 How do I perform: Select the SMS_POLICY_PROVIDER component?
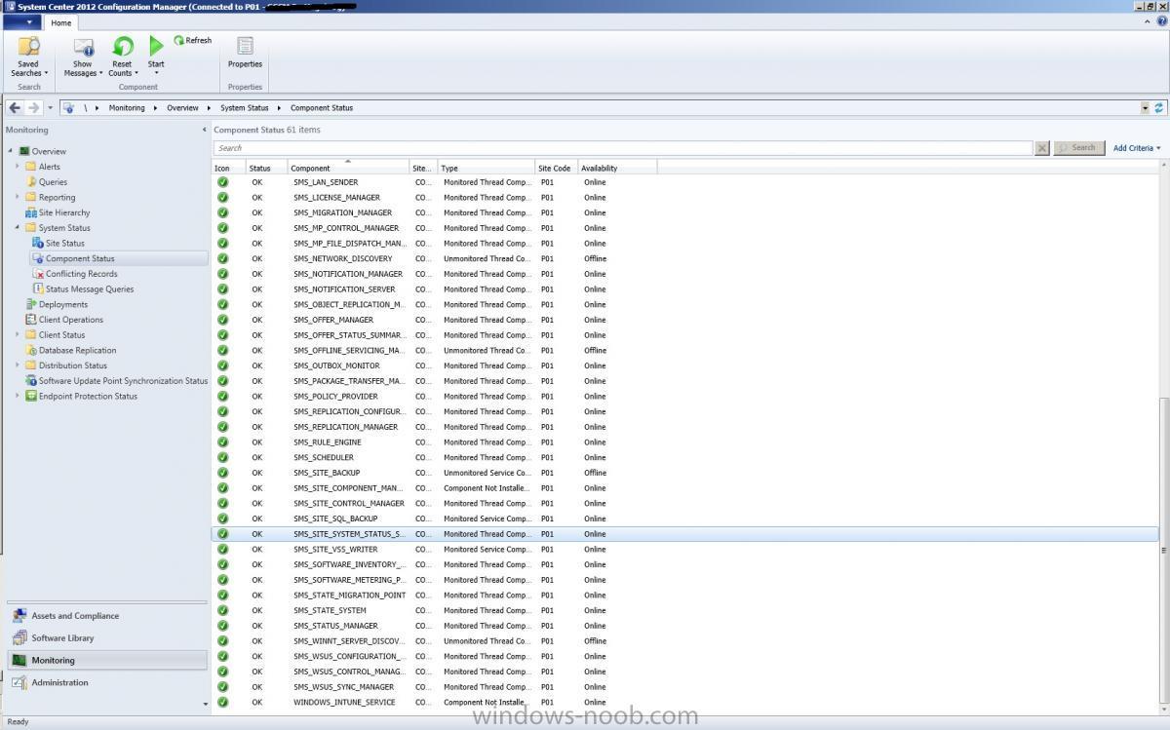(x=335, y=396)
